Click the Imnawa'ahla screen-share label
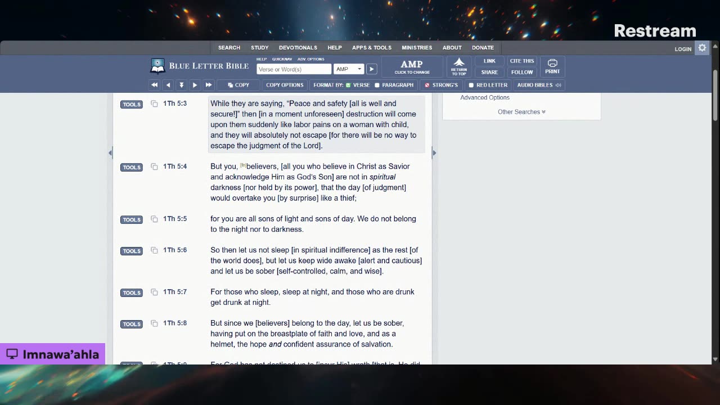Viewport: 720px width, 405px height. (52, 354)
